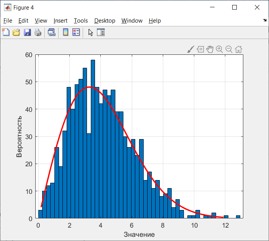Restore view with the home icon
The height and width of the screenshot is (241, 269).
point(238,49)
